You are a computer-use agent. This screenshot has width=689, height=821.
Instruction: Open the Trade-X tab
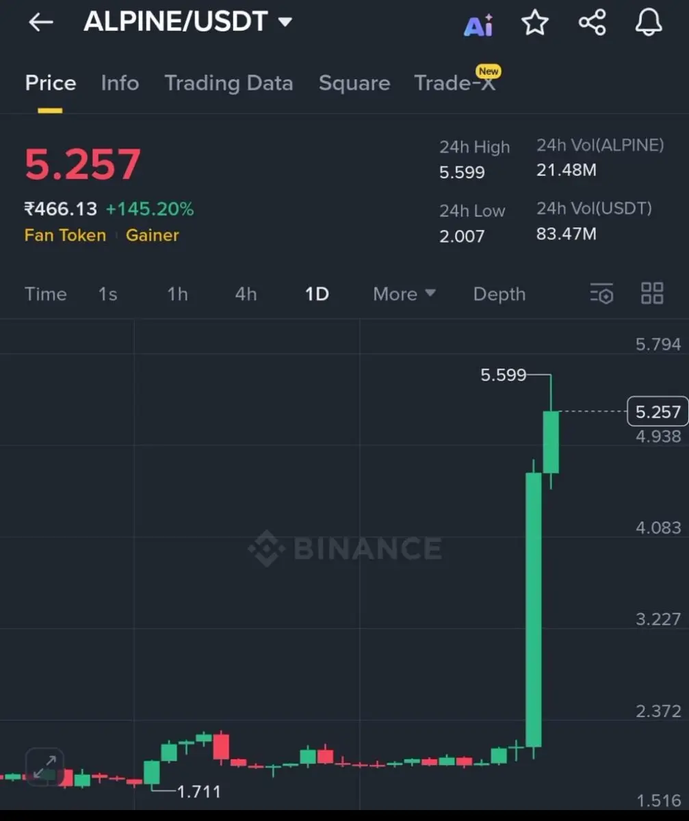pyautogui.click(x=455, y=83)
